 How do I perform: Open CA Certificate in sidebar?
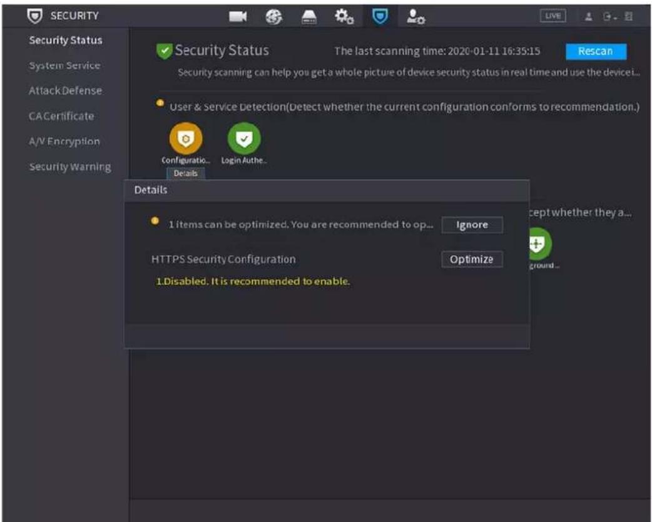(61, 116)
